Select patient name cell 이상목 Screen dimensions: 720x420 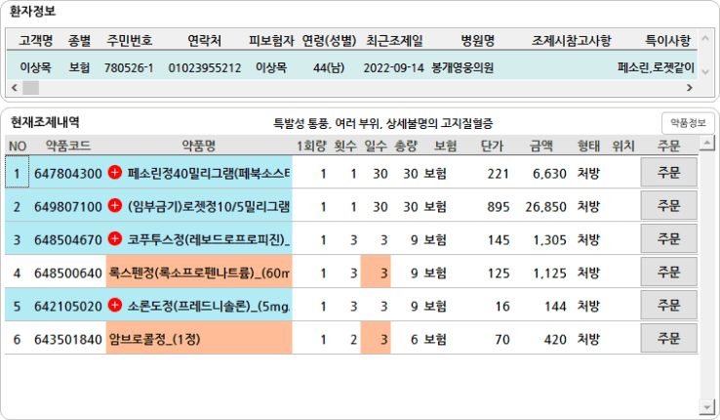pos(35,67)
